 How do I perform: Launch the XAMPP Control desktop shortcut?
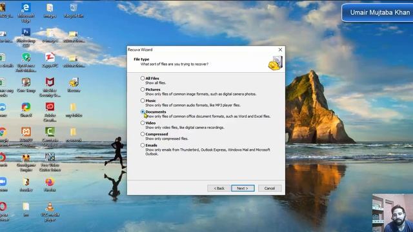click(x=26, y=137)
